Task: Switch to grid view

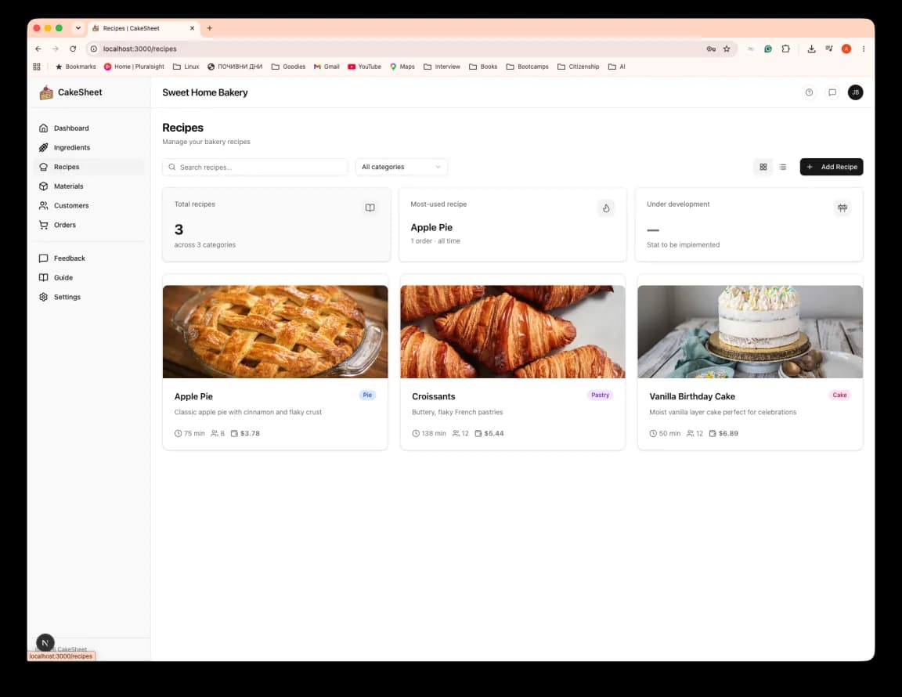Action: (x=763, y=167)
